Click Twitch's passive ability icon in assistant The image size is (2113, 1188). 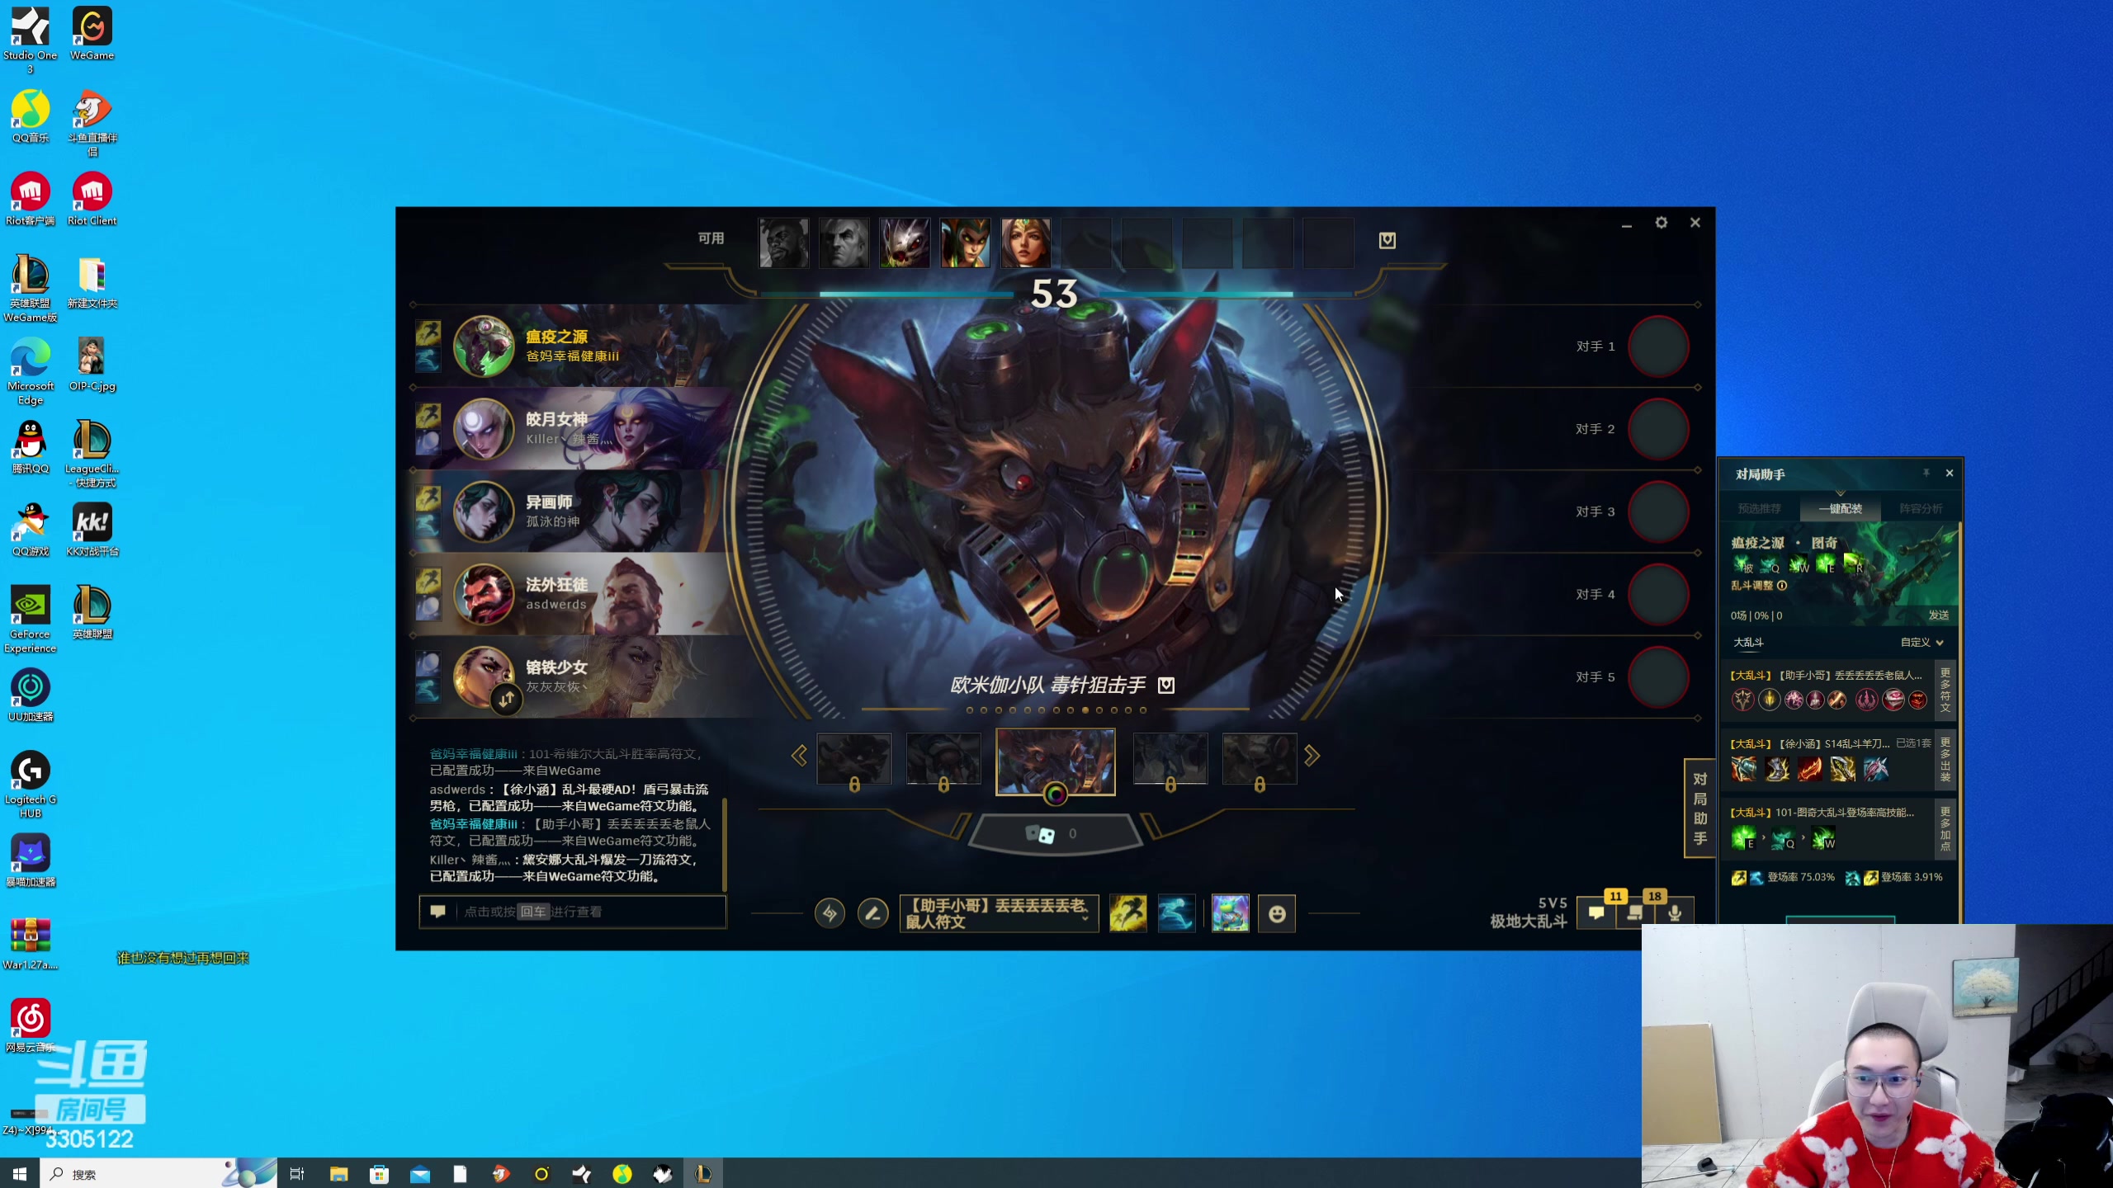click(1742, 565)
